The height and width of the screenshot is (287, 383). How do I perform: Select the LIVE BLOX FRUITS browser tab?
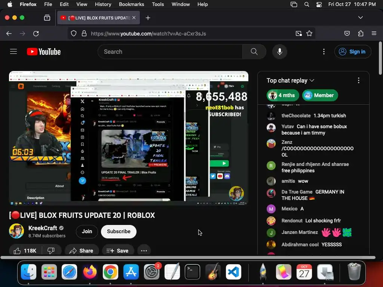pyautogui.click(x=98, y=18)
